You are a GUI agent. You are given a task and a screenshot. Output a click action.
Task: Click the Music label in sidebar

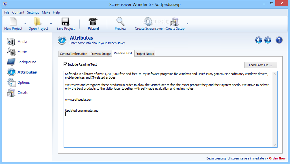[x=22, y=52]
